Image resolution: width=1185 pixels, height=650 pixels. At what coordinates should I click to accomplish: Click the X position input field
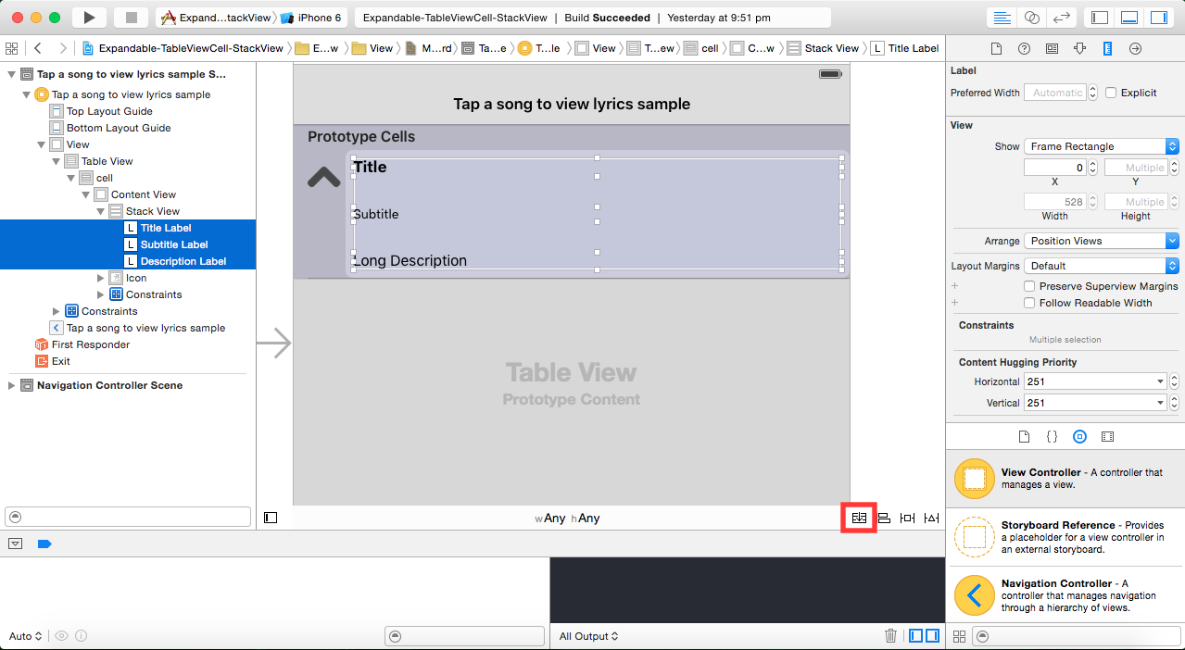pyautogui.click(x=1055, y=168)
